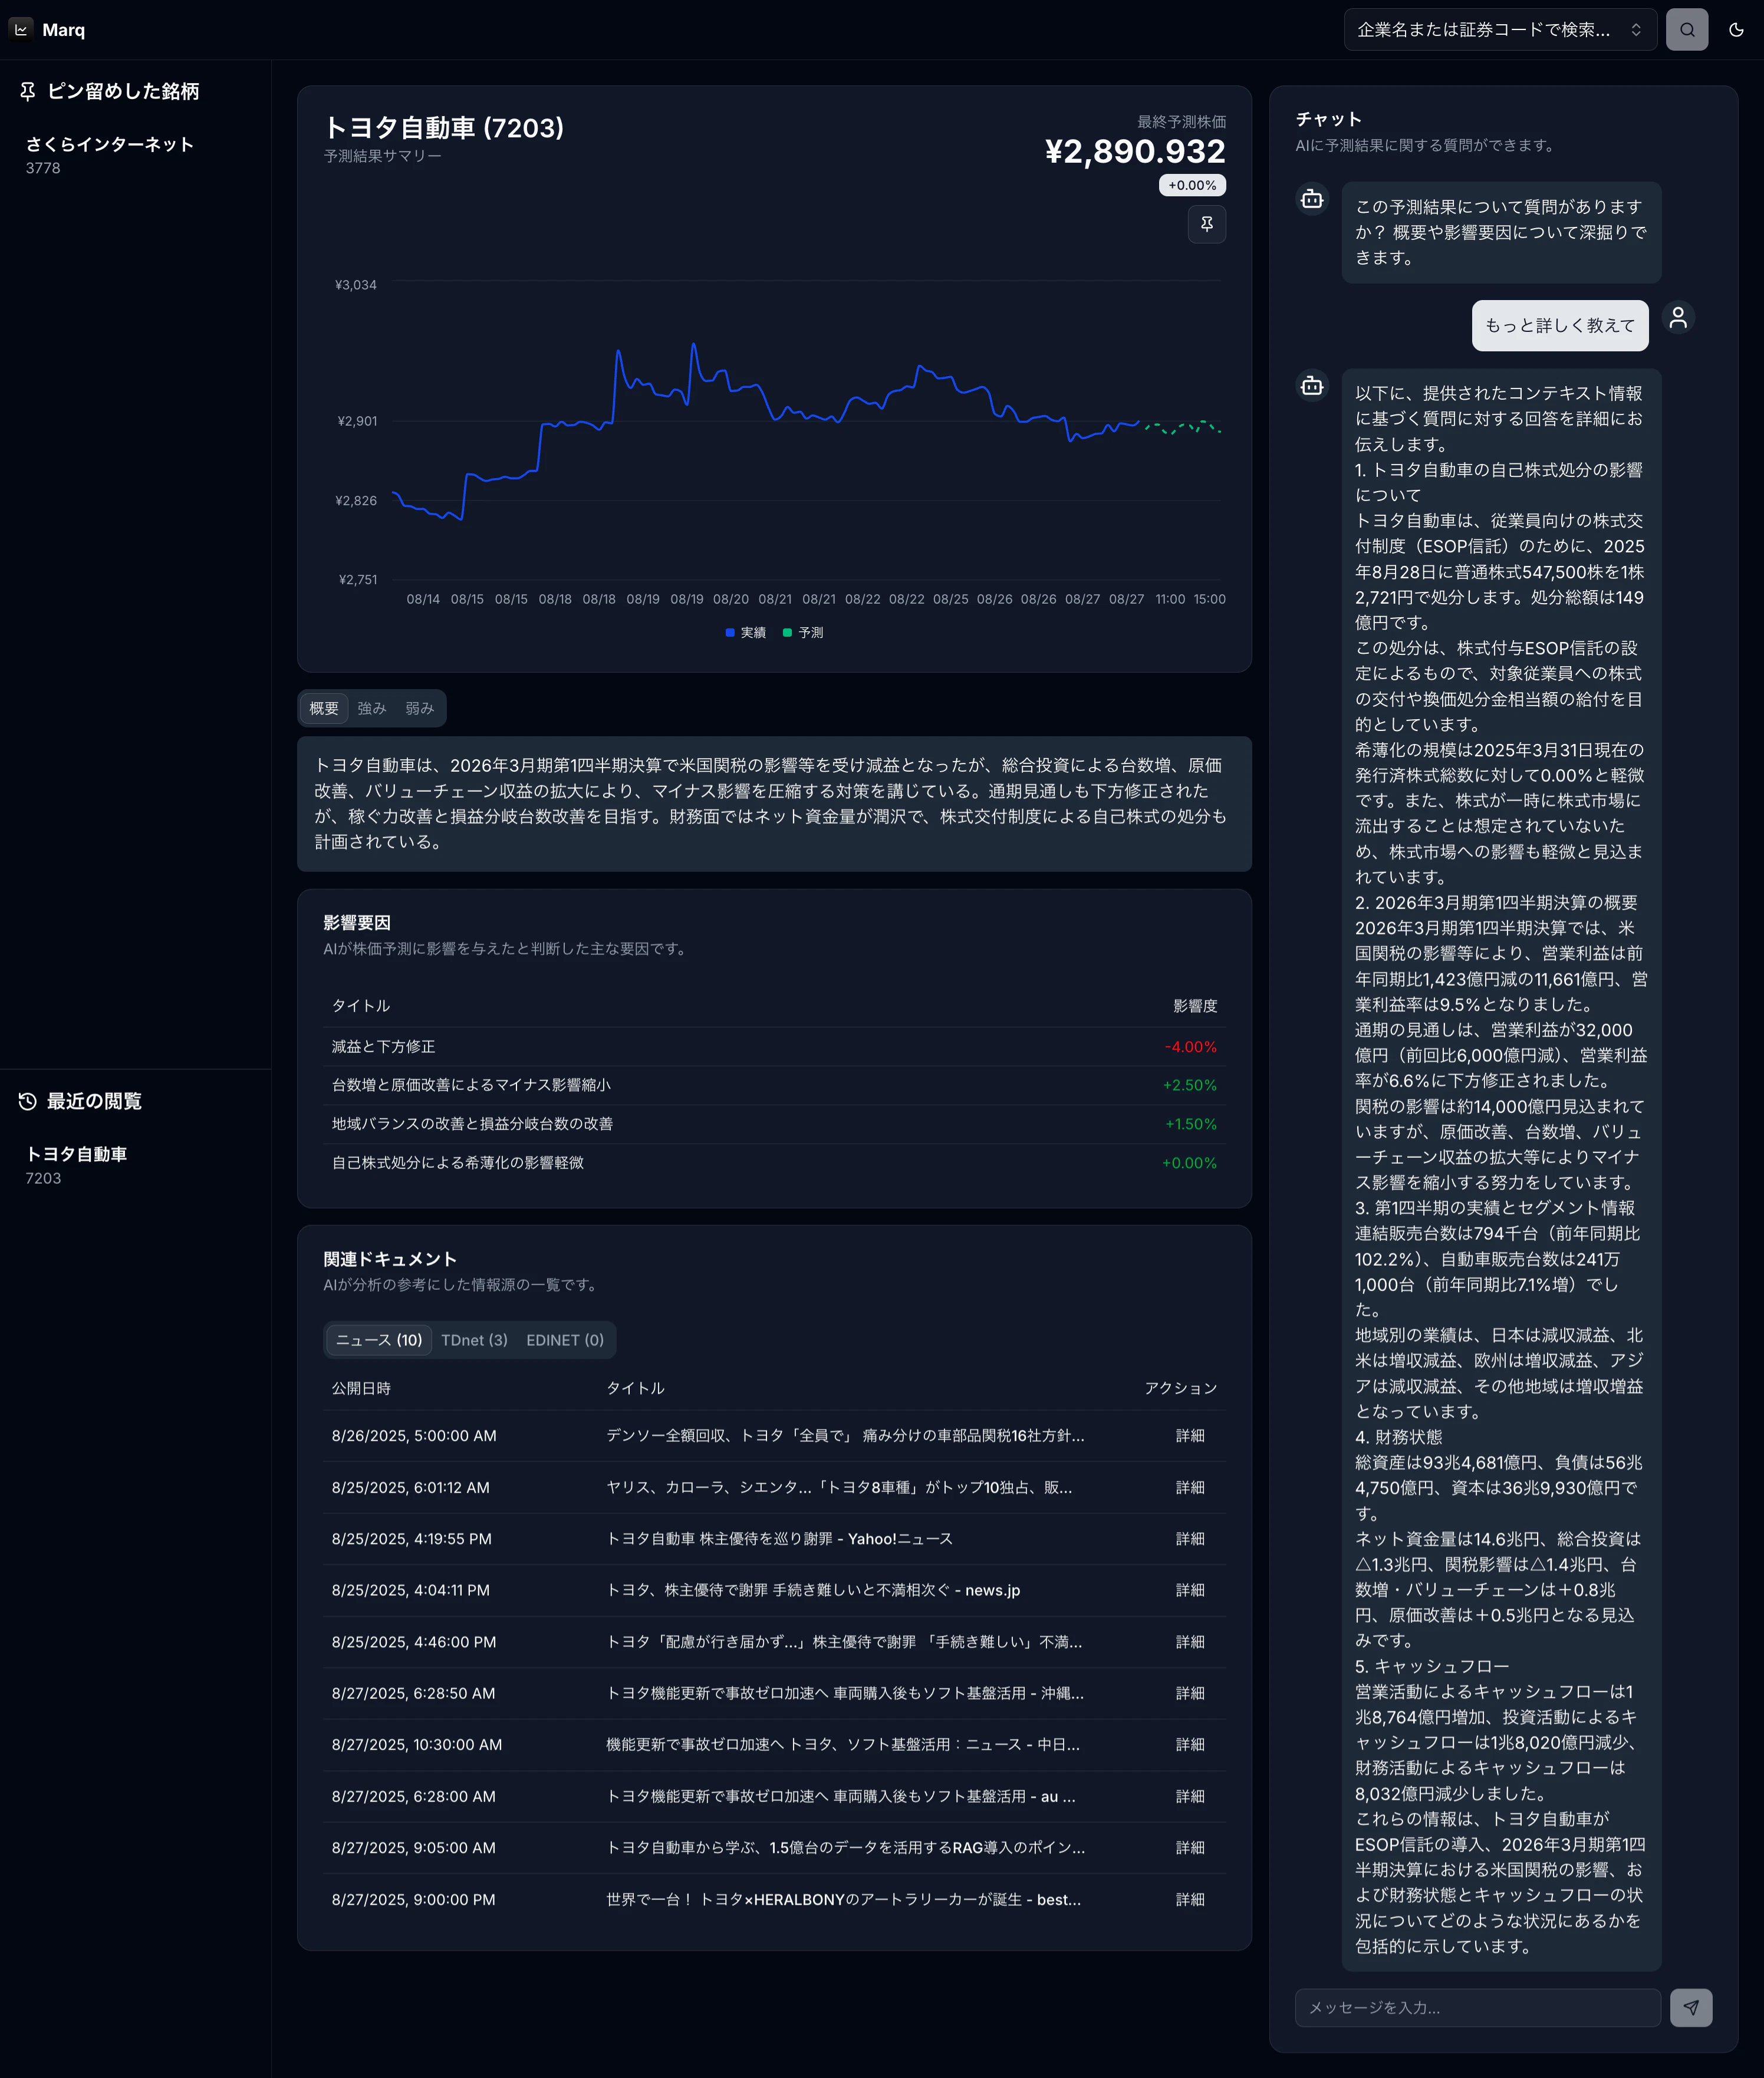This screenshot has height=2078, width=1764.
Task: Click date 8/26/2025, 5:00:00 AM
Action: 414,1436
